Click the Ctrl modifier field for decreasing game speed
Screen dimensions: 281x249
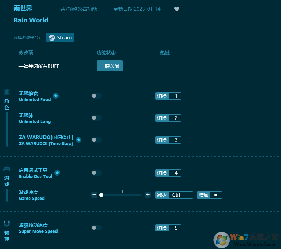point(176,195)
